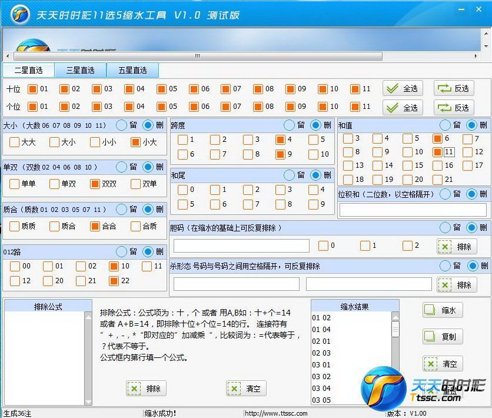This screenshot has width=492, height=418.
Task: Uncheck 012路 option 22
Action: tap(114, 281)
